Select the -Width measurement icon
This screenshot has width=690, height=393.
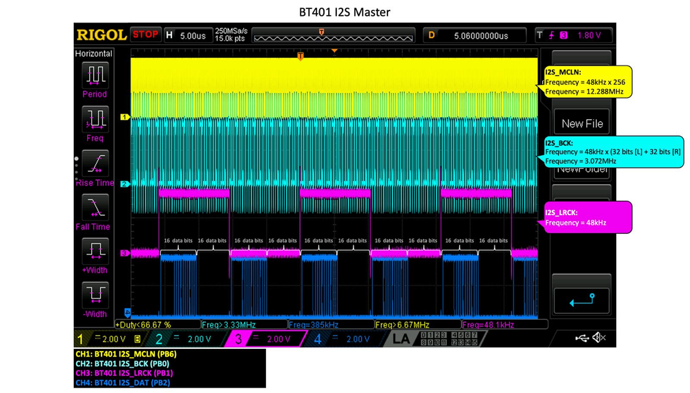click(95, 294)
